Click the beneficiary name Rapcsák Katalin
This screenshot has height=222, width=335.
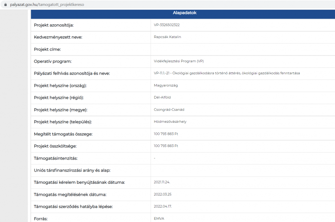167,37
